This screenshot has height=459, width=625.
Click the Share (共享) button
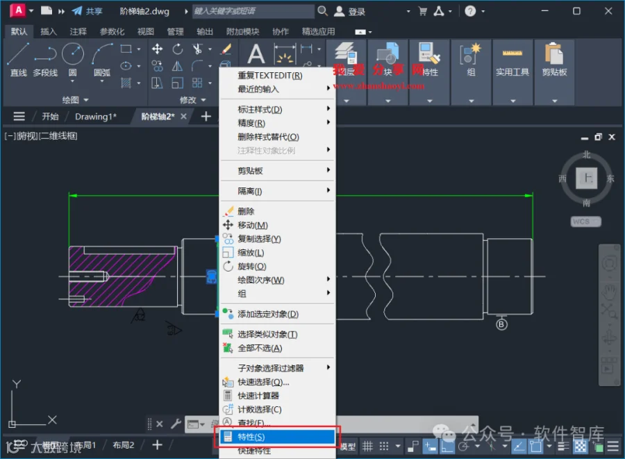87,11
